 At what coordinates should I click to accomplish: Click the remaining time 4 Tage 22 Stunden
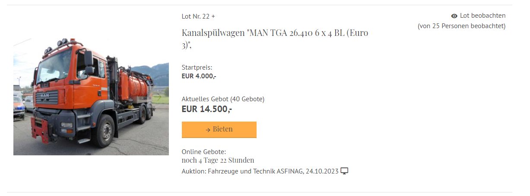coord(218,160)
